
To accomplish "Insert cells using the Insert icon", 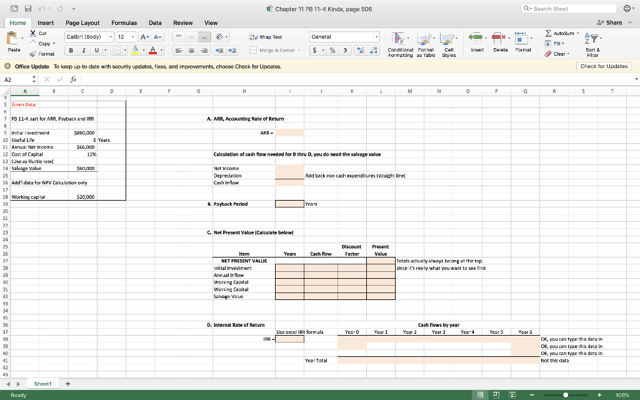I will click(x=476, y=38).
